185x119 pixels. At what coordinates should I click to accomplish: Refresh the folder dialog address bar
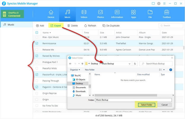pos(135,64)
